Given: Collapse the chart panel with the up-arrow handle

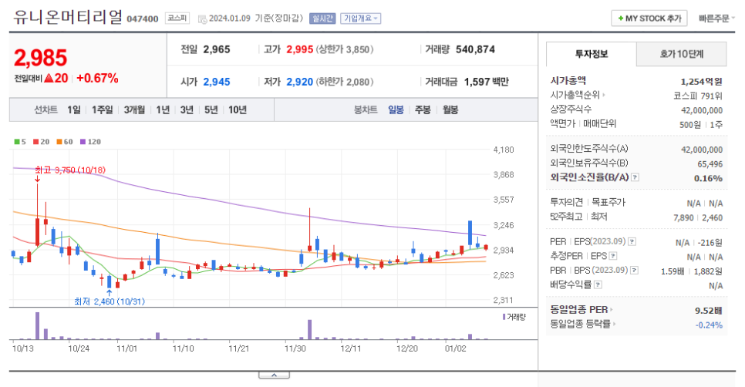Looking at the screenshot, I should 274,375.
